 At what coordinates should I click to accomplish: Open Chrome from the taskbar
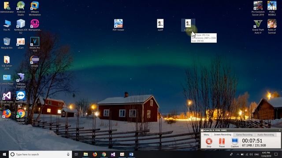104,154
